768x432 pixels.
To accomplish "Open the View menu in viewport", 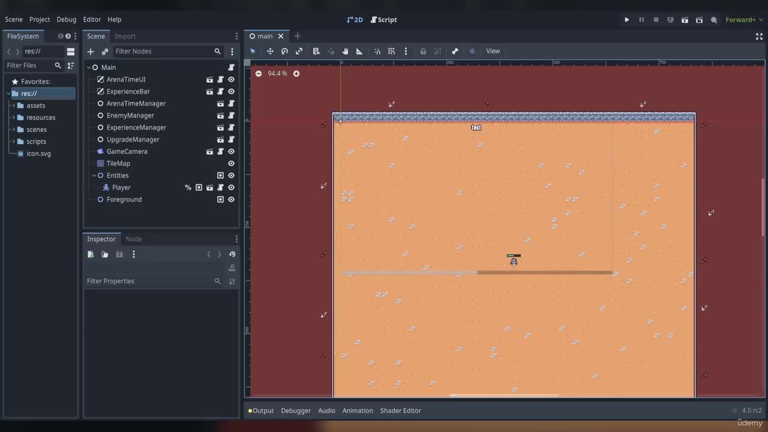I will (x=493, y=51).
